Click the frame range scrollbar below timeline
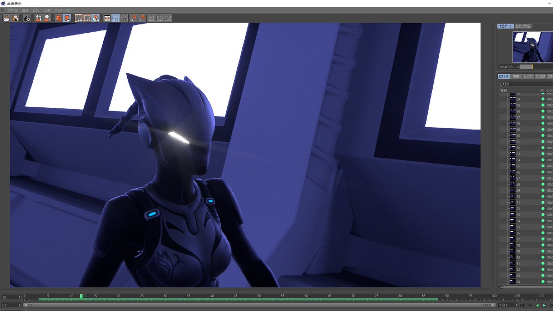This screenshot has width=553, height=311. pos(259,305)
